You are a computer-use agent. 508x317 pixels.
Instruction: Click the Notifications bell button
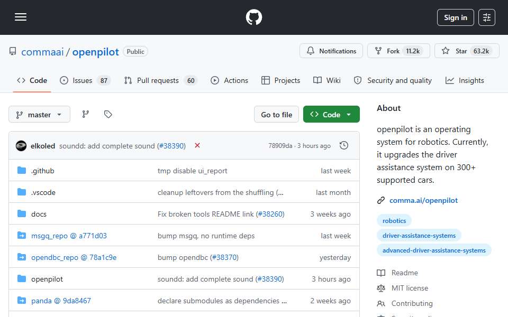[331, 51]
